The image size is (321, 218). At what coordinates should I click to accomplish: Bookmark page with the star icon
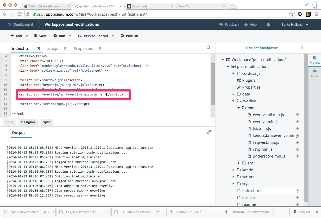click(291, 14)
